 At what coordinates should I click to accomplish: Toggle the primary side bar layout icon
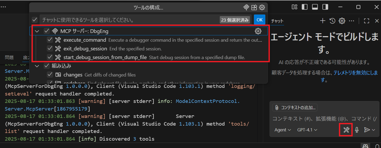tap(304, 7)
